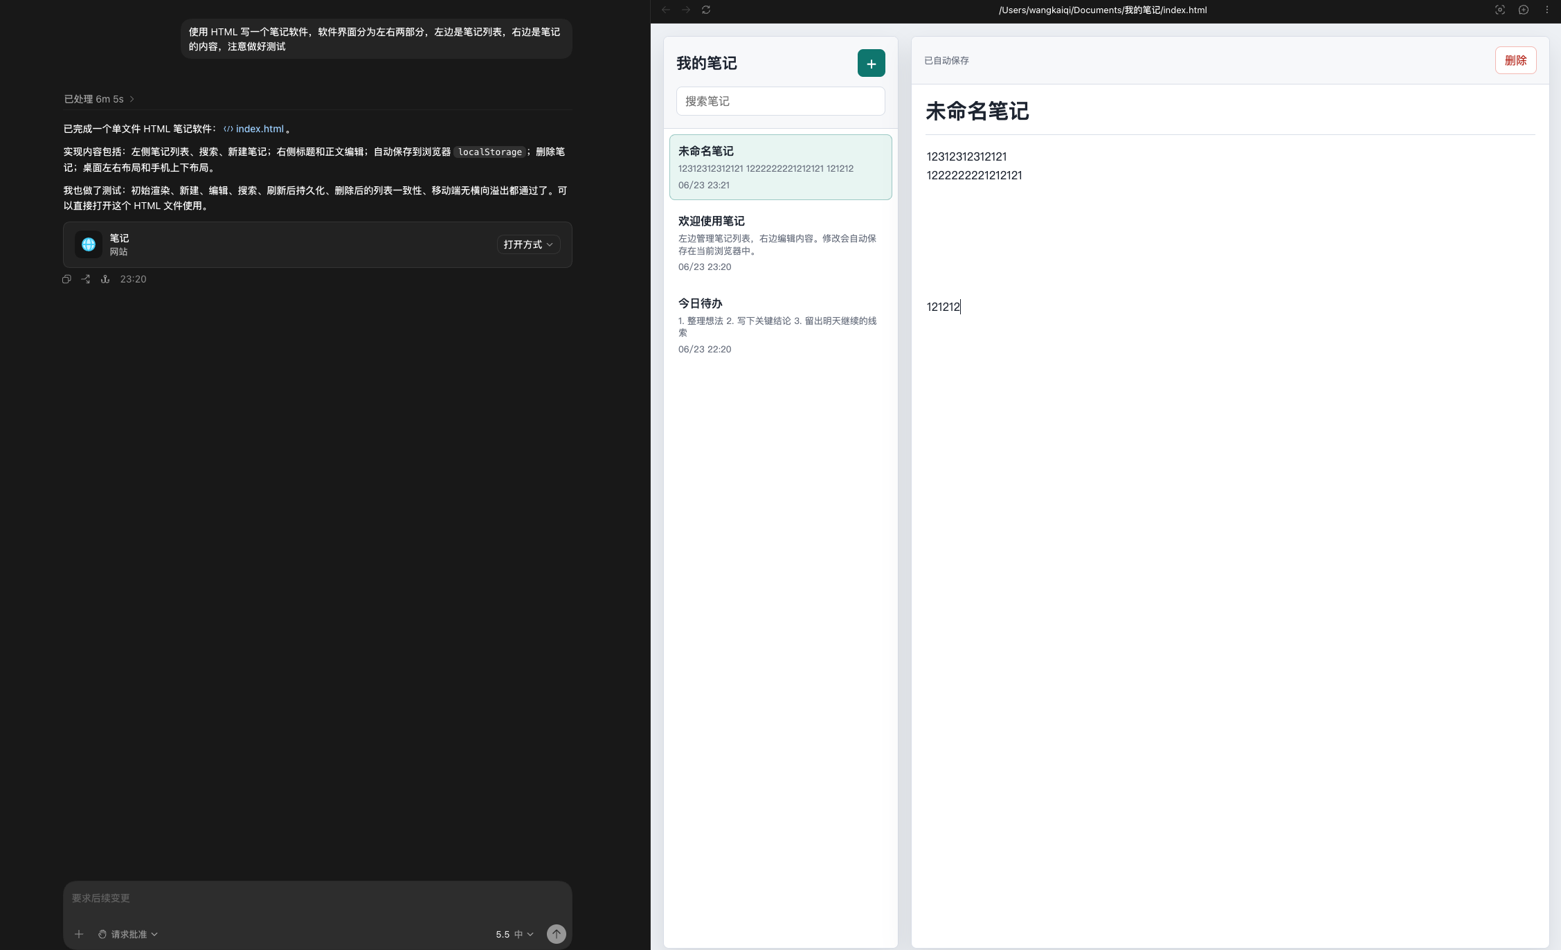Image resolution: width=1561 pixels, height=950 pixels.
Task: Select the 未命名笔记 note in the list
Action: click(780, 167)
